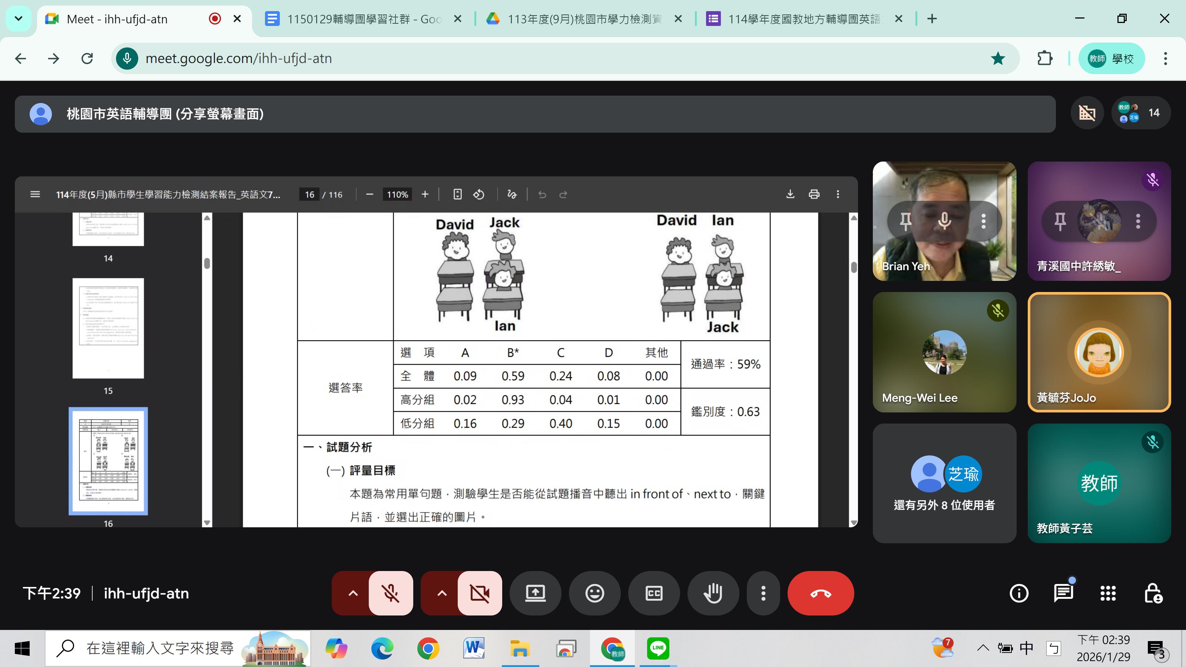Open the chat panel icon
The width and height of the screenshot is (1186, 667).
click(1063, 593)
